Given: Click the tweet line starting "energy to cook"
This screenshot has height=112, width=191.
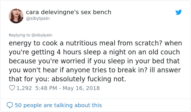Looking at the screenshot, I should pyautogui.click(x=95, y=43).
